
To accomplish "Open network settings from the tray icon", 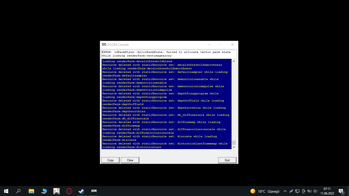I will (297, 191).
